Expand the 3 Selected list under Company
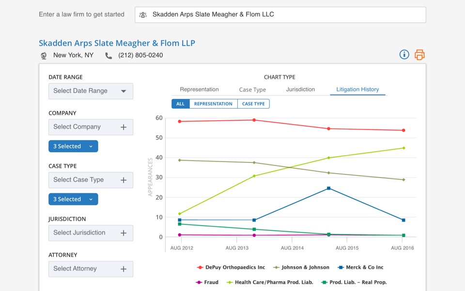The image size is (465, 291). (73, 146)
